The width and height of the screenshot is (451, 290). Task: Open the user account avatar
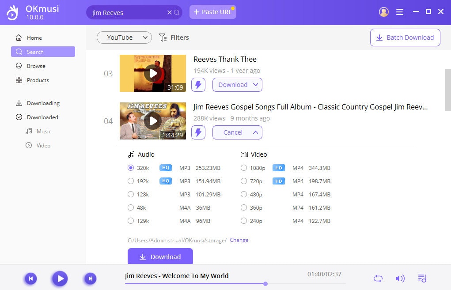click(384, 12)
